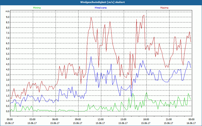Select the blue 'Mittelwerte' legend label
This screenshot has height=126, width=202.
(100, 8)
